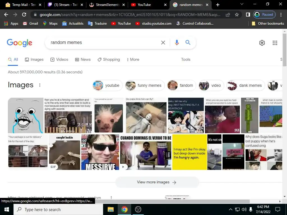287x215 pixels.
Task: Open the studio.youtube.com bookmark
Action: [153, 24]
